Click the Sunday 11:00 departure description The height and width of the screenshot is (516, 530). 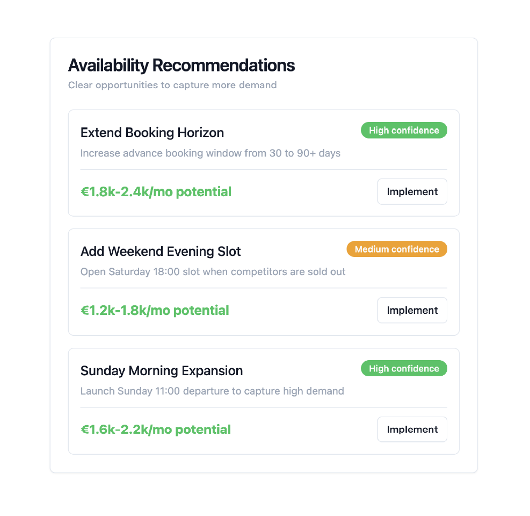[212, 391]
